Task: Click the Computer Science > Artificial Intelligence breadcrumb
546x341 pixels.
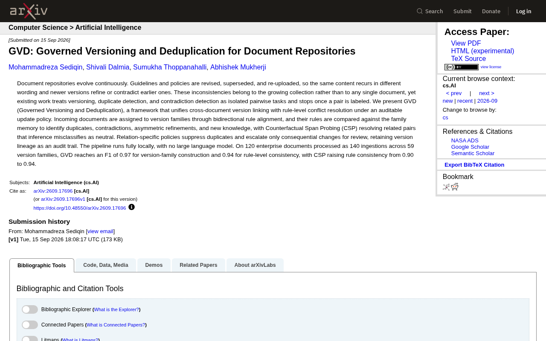Action: (75, 28)
